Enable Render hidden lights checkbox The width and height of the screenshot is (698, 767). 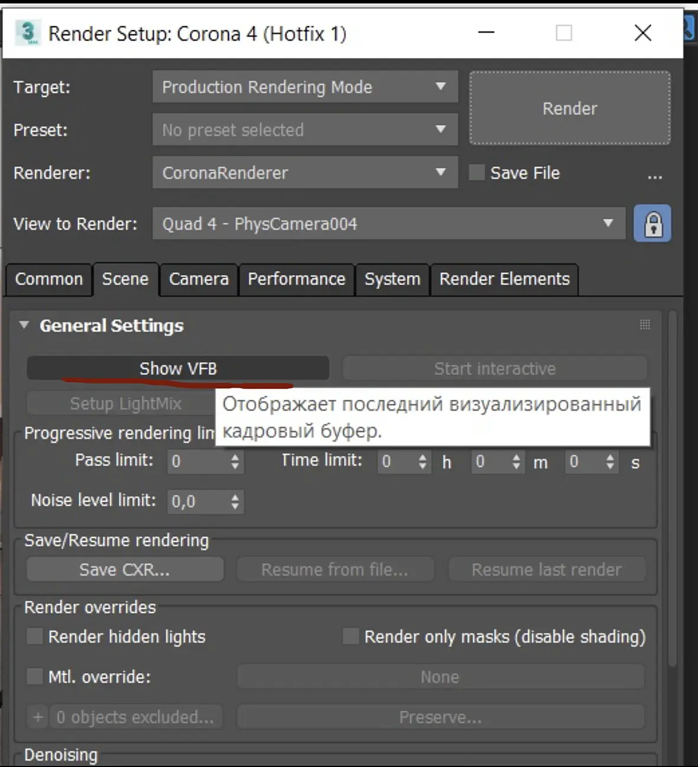pyautogui.click(x=35, y=636)
